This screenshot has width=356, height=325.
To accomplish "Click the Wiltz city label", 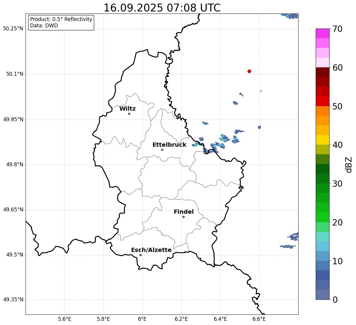I will tap(127, 109).
